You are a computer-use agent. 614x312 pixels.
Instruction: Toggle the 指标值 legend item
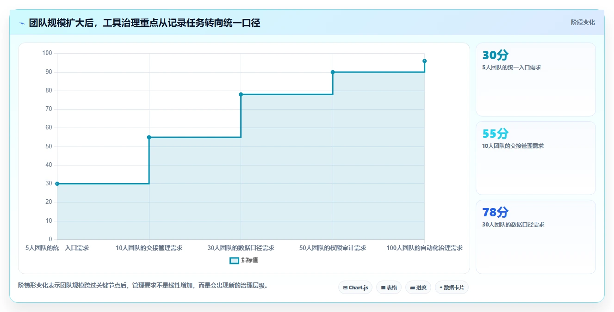pos(244,260)
